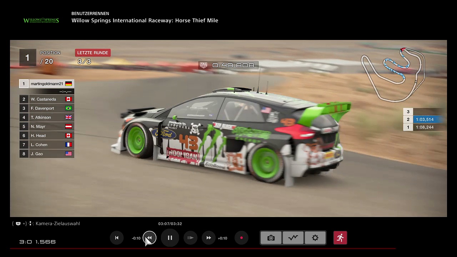Viewport: 457px width, 257px height.
Task: Open the telemetry graph icon
Action: pos(293,238)
